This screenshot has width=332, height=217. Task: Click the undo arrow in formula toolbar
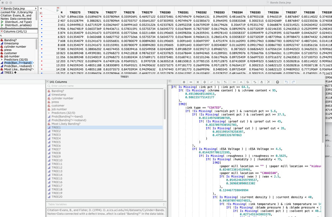pos(286,82)
